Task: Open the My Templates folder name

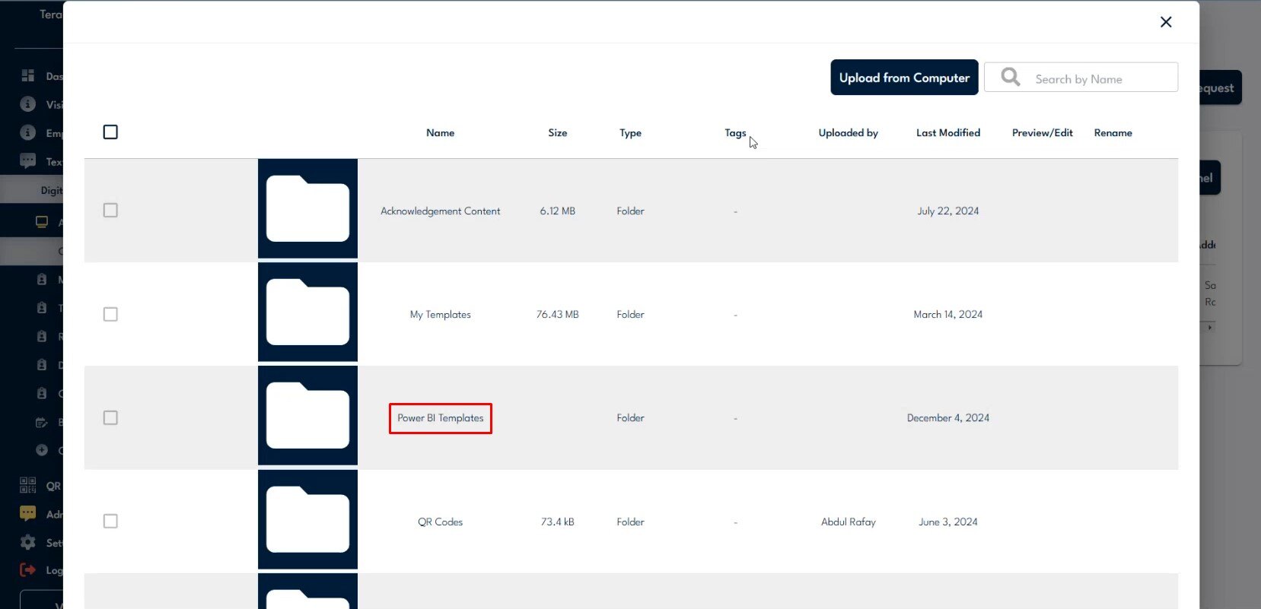Action: (x=440, y=315)
